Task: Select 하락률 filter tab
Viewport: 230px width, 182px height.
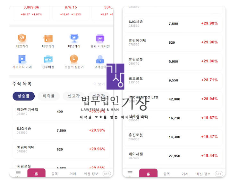Action: pyautogui.click(x=49, y=96)
